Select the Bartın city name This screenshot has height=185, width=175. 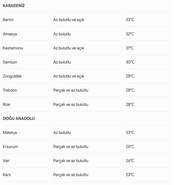[8, 20]
